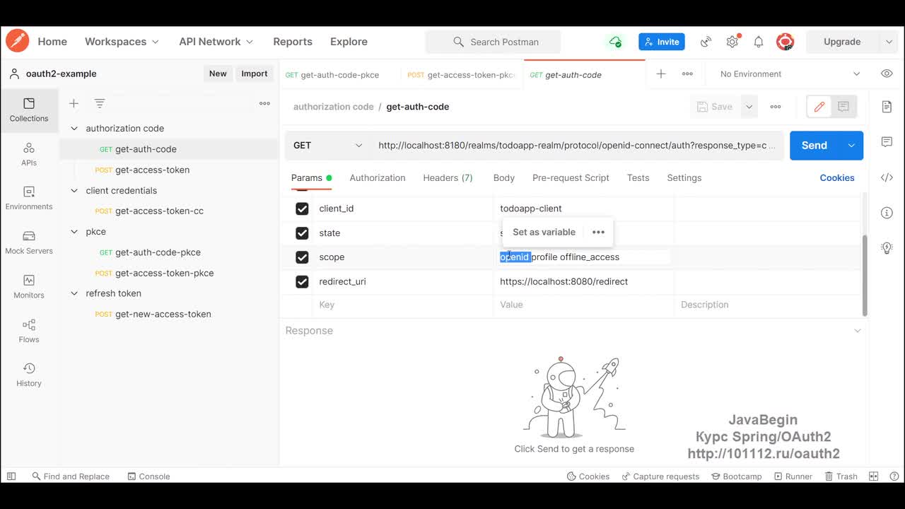The height and width of the screenshot is (509, 905).
Task: Switch to comment mode icon
Action: (843, 107)
